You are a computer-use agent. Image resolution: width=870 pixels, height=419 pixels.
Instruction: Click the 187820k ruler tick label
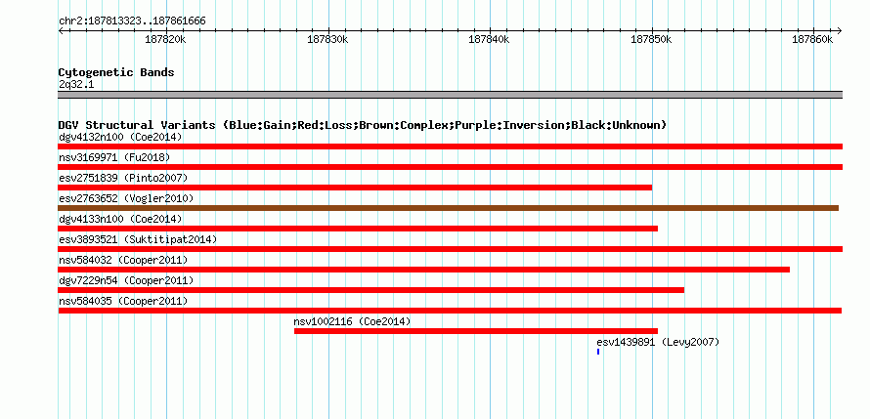click(165, 39)
